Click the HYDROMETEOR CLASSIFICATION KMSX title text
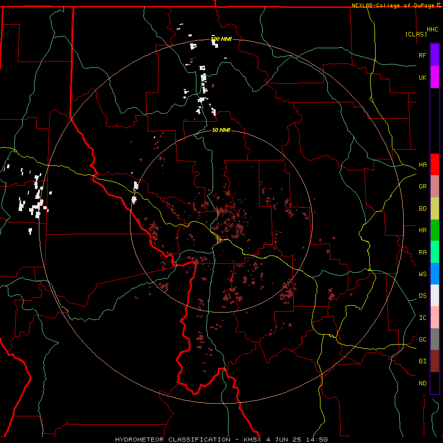This screenshot has height=443, width=443. (x=221, y=440)
